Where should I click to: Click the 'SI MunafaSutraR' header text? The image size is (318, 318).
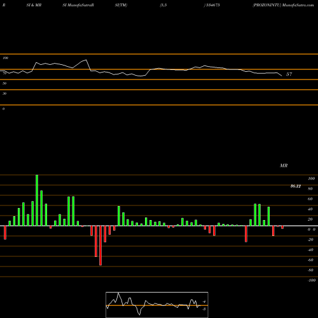(78, 5)
